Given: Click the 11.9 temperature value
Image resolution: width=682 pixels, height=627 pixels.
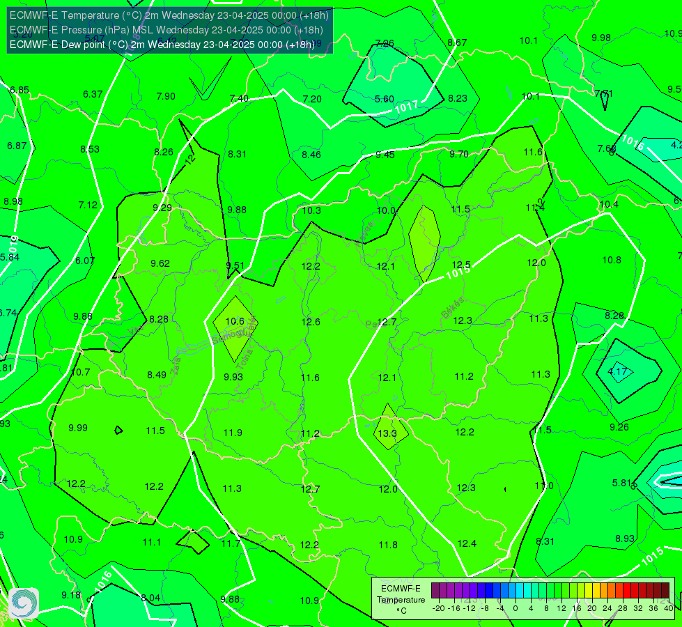Looking at the screenshot, I should tap(233, 433).
